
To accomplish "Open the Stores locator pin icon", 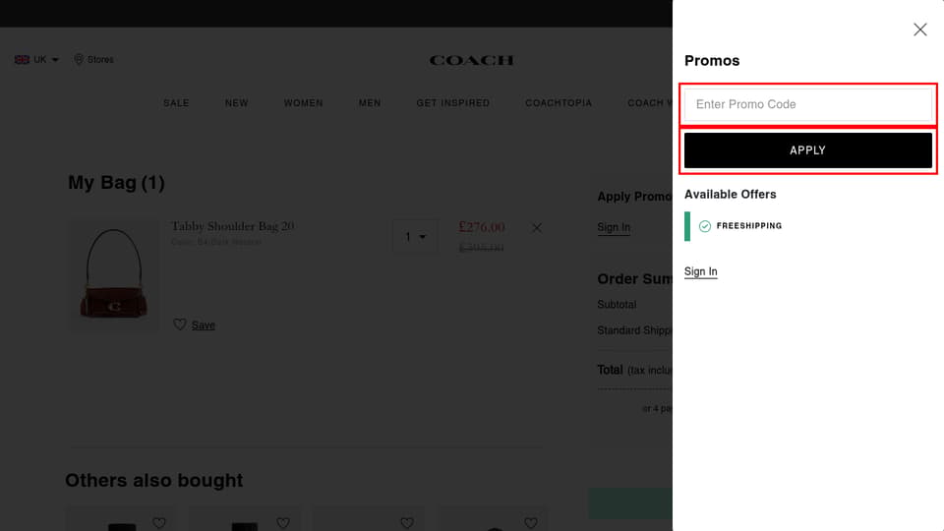I will point(79,59).
